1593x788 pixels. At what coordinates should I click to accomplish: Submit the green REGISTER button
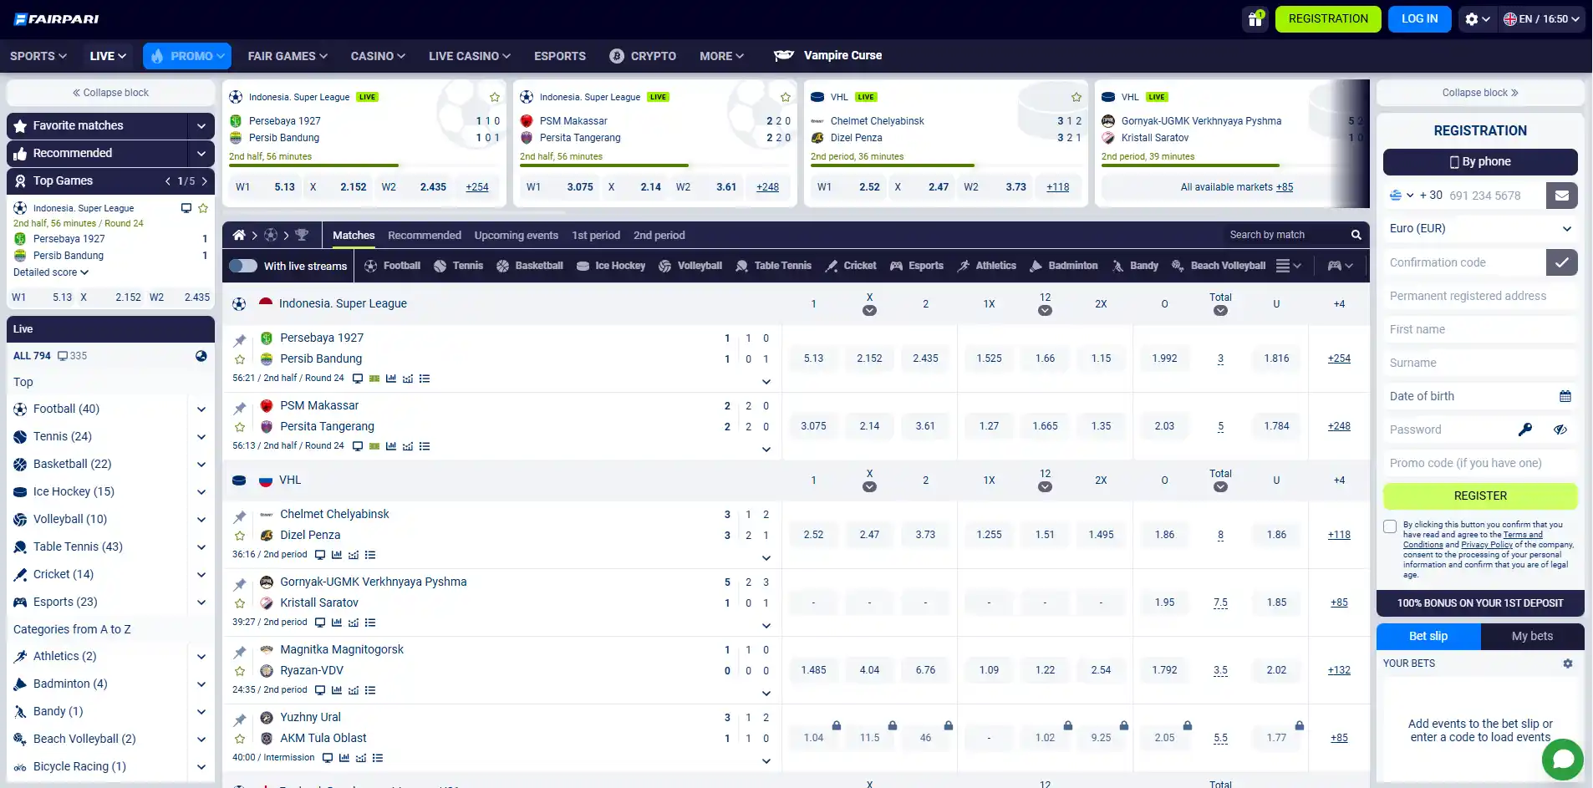(1480, 496)
